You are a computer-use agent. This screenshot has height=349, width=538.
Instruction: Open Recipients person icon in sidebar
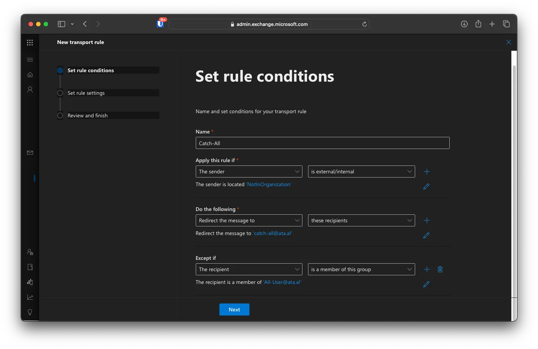(x=30, y=90)
